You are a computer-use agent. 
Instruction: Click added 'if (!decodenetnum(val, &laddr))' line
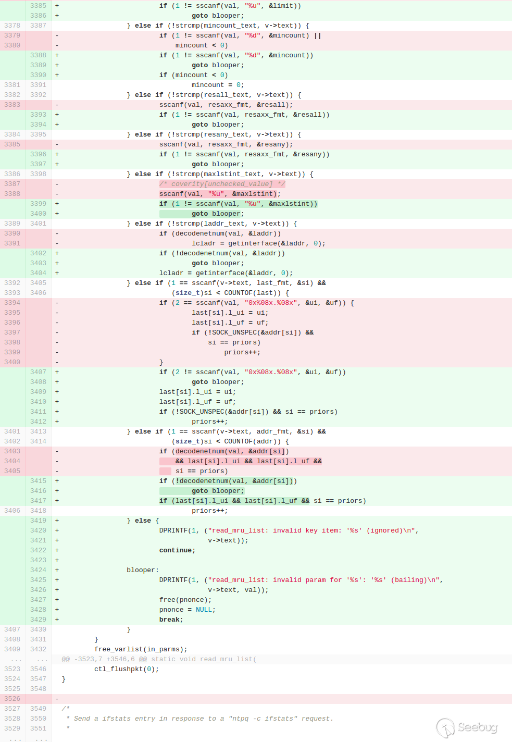coord(222,253)
